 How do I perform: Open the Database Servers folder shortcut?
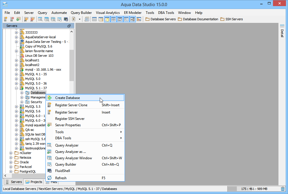tap(160, 19)
